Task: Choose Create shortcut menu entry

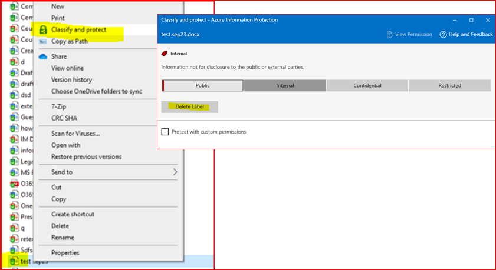Action: [73, 214]
